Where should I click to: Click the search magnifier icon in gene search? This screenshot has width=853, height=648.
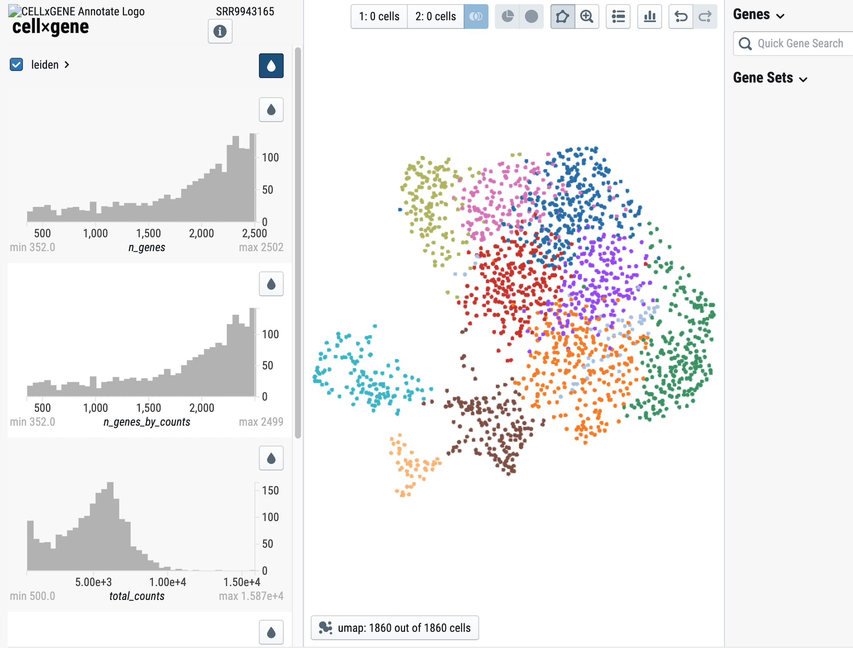click(745, 43)
